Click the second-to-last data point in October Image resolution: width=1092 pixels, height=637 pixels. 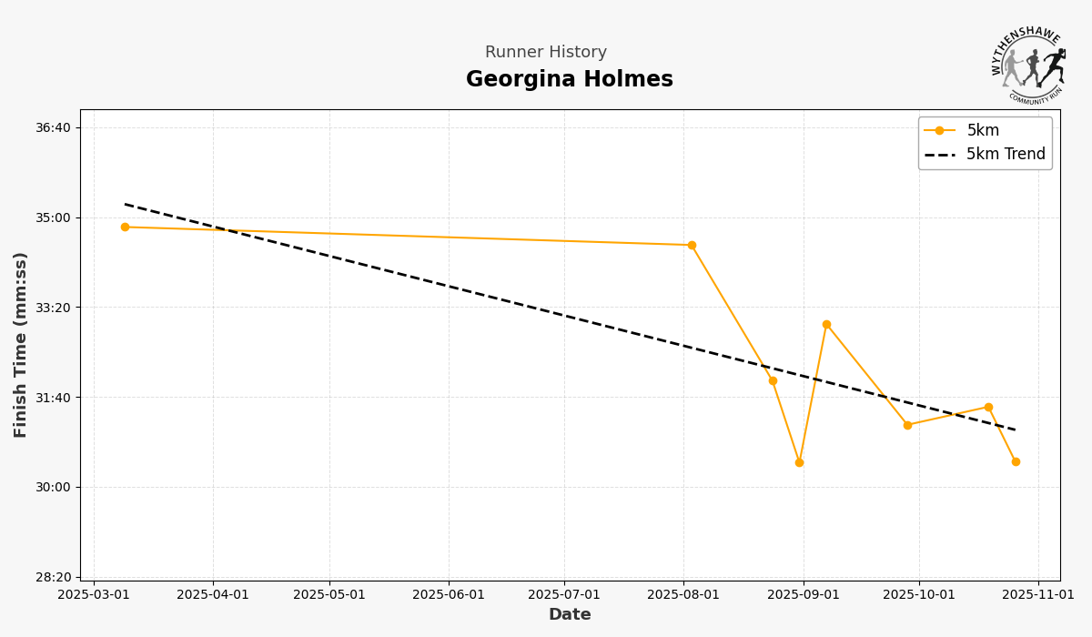pyautogui.click(x=988, y=407)
